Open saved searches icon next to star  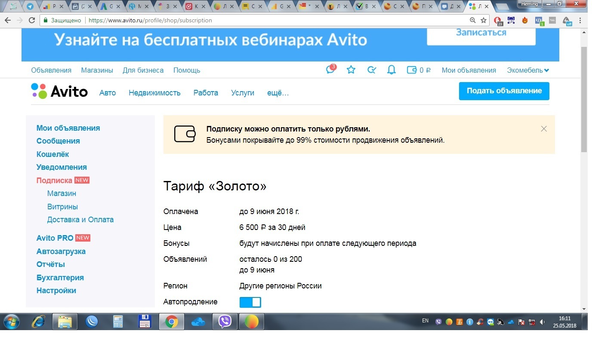tap(372, 70)
